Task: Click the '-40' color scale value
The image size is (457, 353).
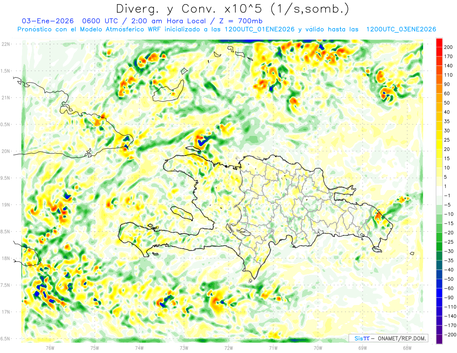Action: [449, 270]
